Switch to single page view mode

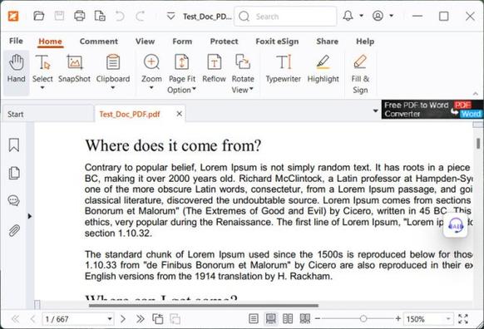pyautogui.click(x=254, y=318)
